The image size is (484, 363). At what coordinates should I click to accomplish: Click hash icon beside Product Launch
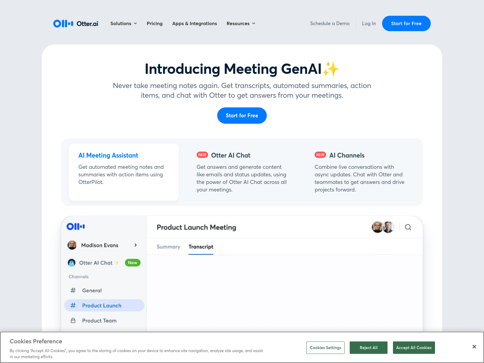(73, 306)
